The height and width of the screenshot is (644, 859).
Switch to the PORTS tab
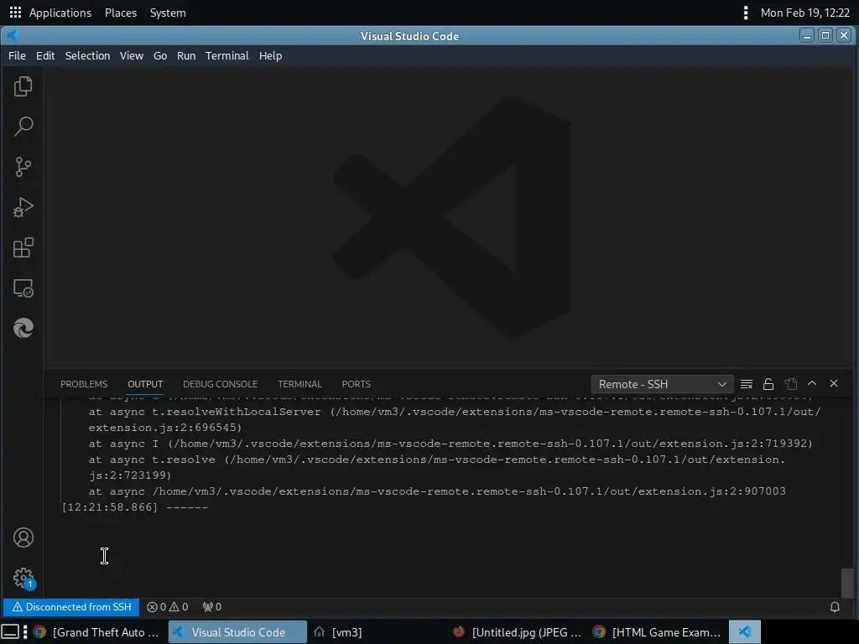(356, 384)
